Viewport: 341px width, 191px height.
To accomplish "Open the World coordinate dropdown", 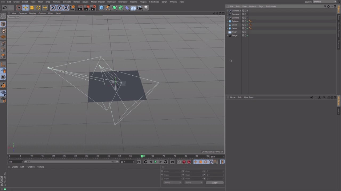I will pos(172,183).
